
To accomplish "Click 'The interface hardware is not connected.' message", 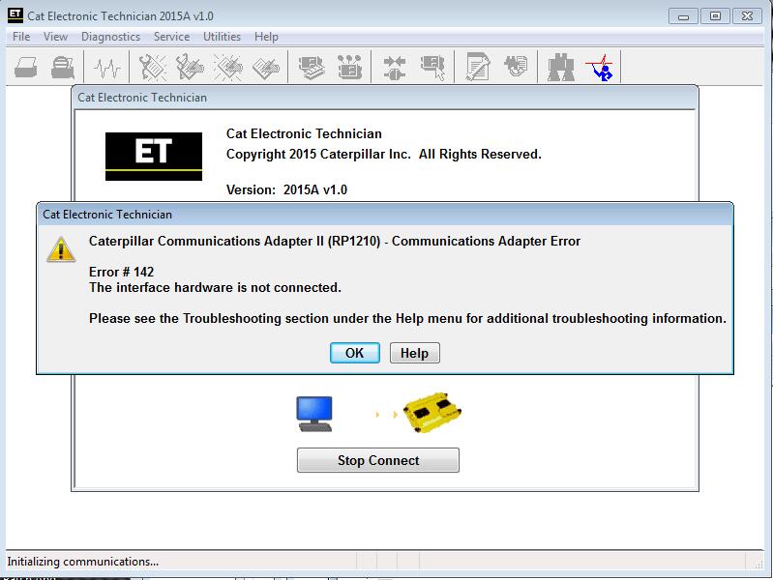I will pos(215,287).
